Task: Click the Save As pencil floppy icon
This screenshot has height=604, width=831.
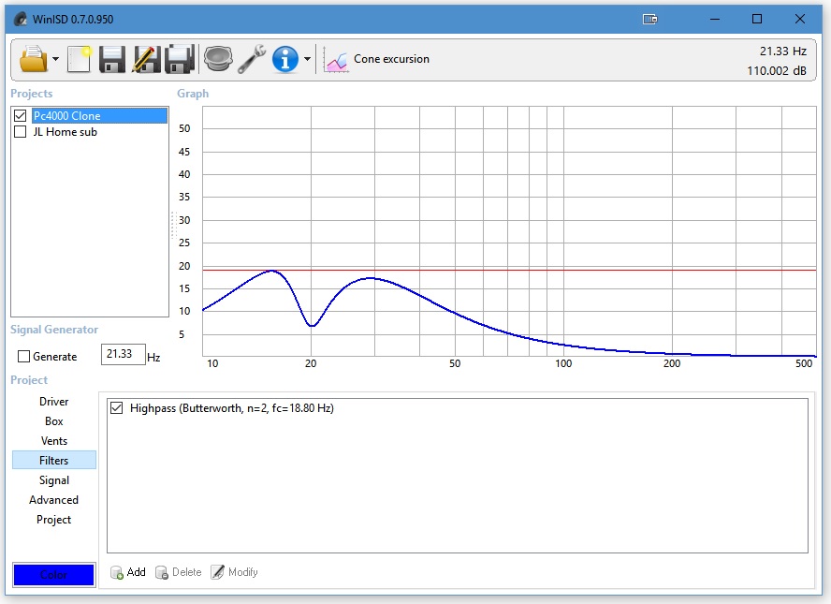Action: point(146,59)
